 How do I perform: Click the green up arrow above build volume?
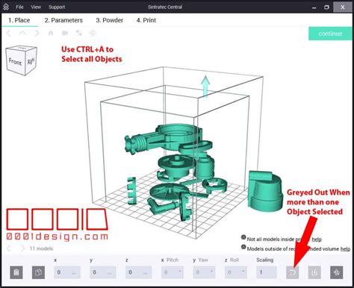(205, 87)
